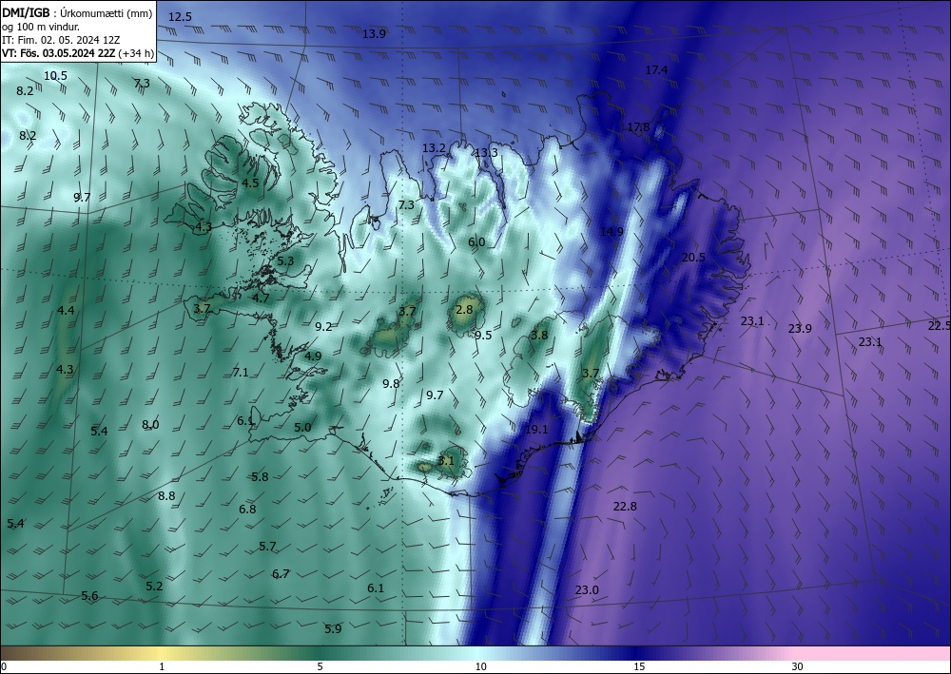Click the 13.3 value on the map
The image size is (951, 674).
point(486,153)
